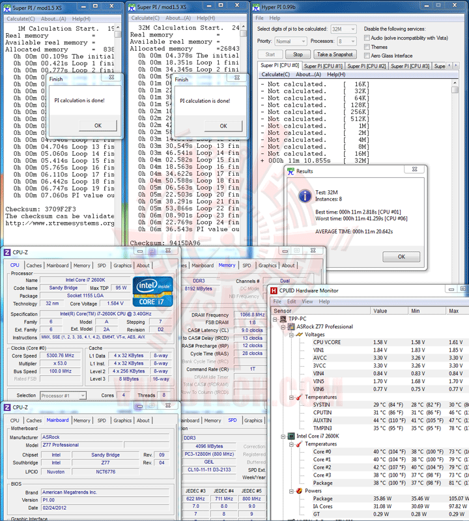
Task: Open the Processors count dropdown
Action: click(x=347, y=41)
